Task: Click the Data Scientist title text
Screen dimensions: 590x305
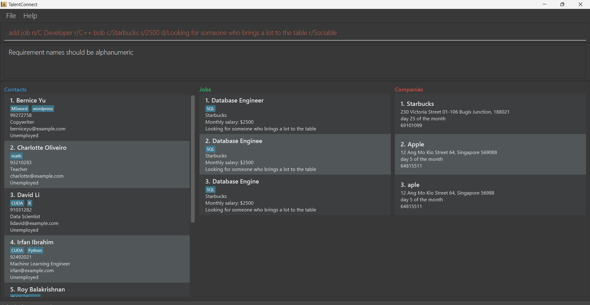Action: tap(25, 217)
